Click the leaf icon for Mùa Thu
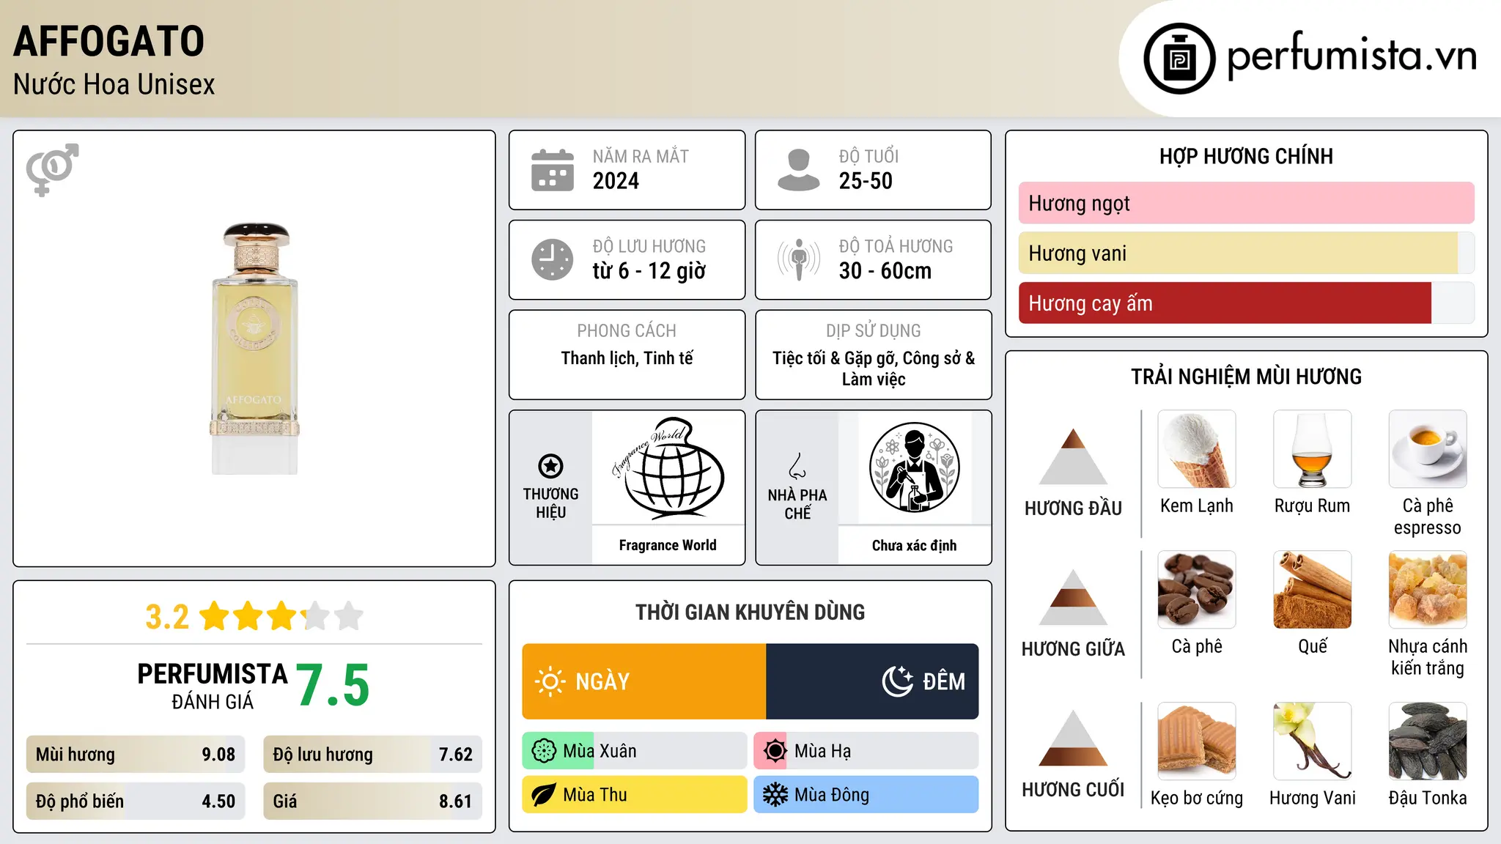The height and width of the screenshot is (844, 1501). pos(544,795)
